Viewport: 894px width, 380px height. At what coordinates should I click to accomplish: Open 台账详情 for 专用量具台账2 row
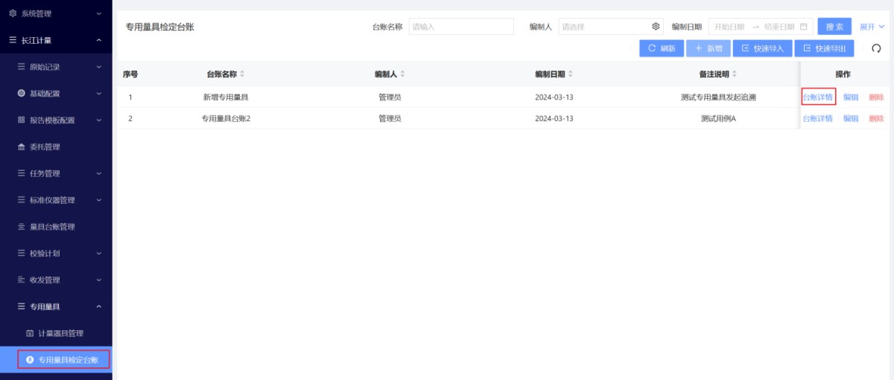[818, 119]
